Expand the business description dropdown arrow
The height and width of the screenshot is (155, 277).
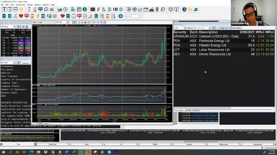122,127
